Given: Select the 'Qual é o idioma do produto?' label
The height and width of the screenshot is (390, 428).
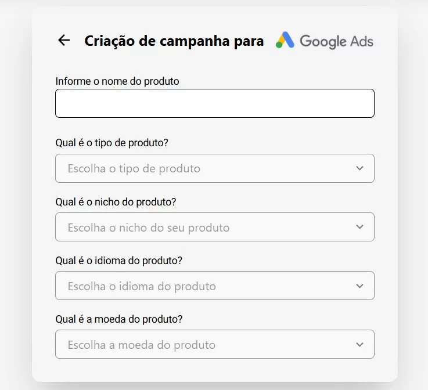Looking at the screenshot, I should 119,261.
